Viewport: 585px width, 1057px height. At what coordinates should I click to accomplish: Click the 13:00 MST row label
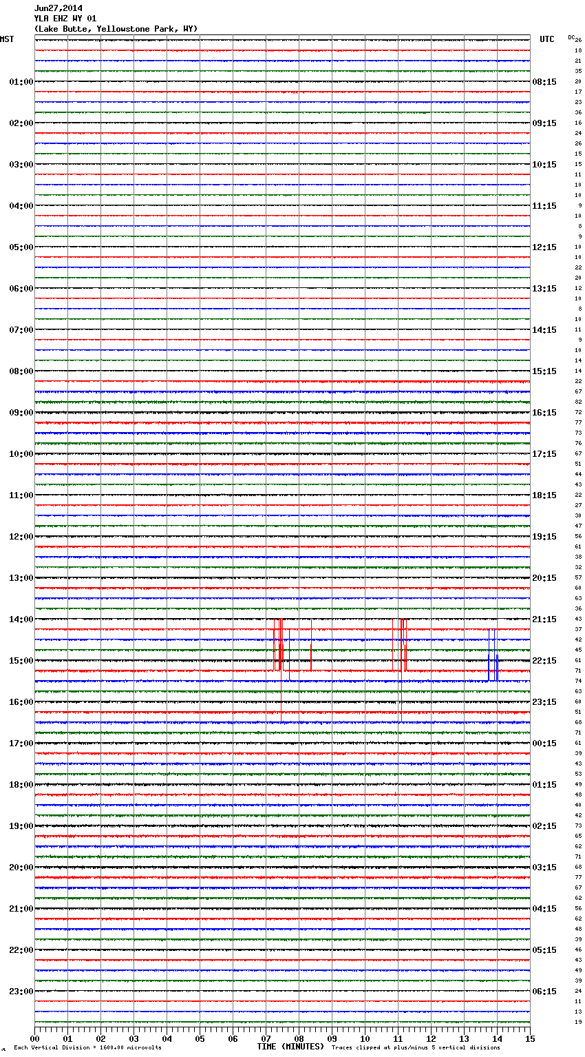pos(21,578)
